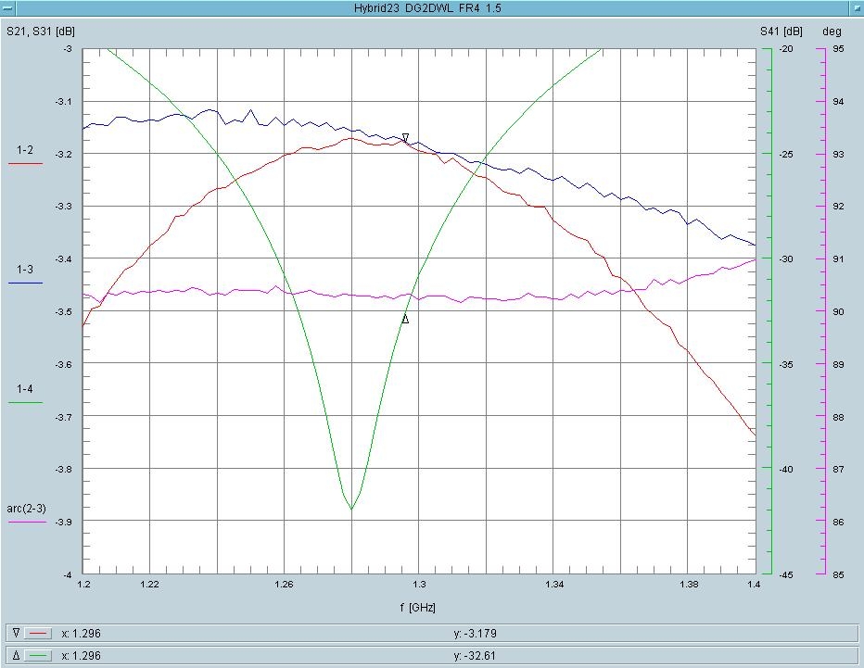
Task: Click the 1.22 frequency tick label
Action: point(149,585)
